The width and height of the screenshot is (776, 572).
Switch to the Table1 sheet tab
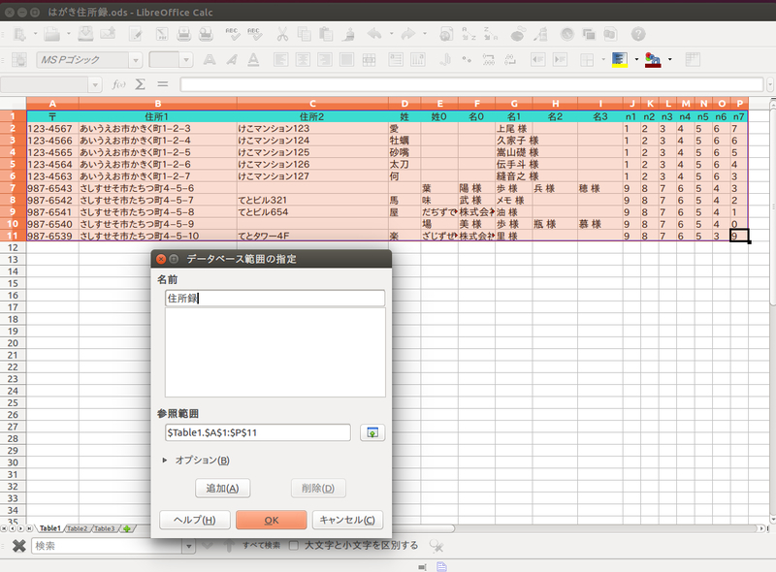(50, 528)
